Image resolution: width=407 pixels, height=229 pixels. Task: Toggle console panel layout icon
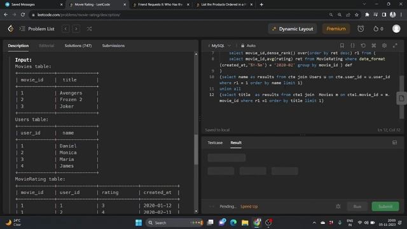click(x=394, y=142)
